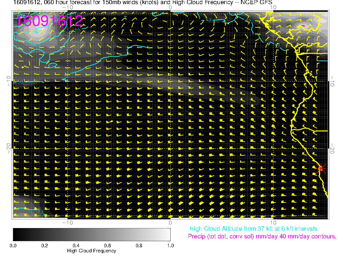The image size is (338, 261).
Task: Click the 1.0 tick label on colorbar
Action: point(170,246)
